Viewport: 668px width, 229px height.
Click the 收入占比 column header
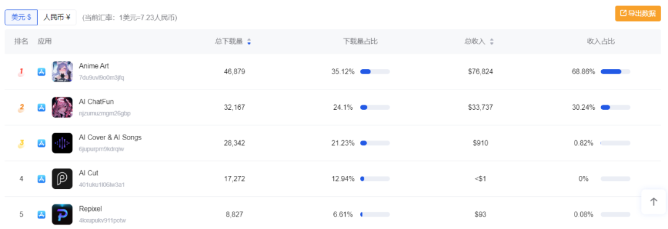coord(601,41)
